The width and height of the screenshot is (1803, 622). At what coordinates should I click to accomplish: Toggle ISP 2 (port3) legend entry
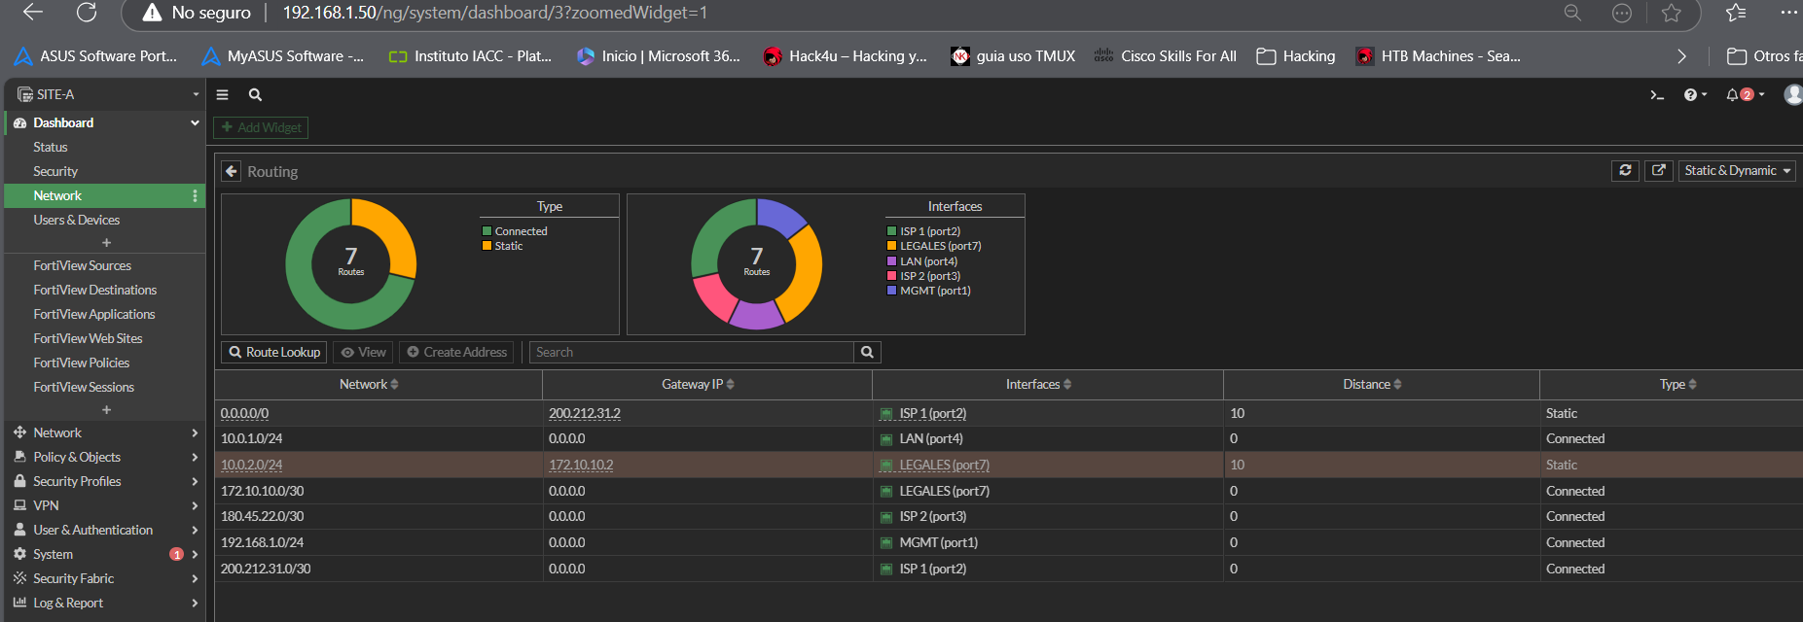[x=929, y=276]
